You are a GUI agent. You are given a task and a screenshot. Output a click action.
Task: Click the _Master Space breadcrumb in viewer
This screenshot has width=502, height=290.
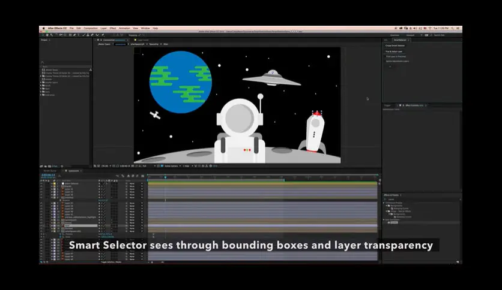[104, 44]
